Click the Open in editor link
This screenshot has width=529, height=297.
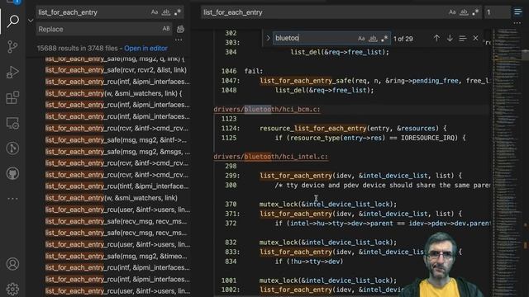pos(145,49)
